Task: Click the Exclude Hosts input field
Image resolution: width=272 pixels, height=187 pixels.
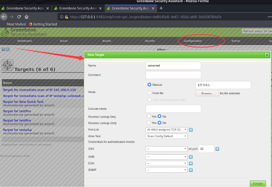Action: click(173, 109)
